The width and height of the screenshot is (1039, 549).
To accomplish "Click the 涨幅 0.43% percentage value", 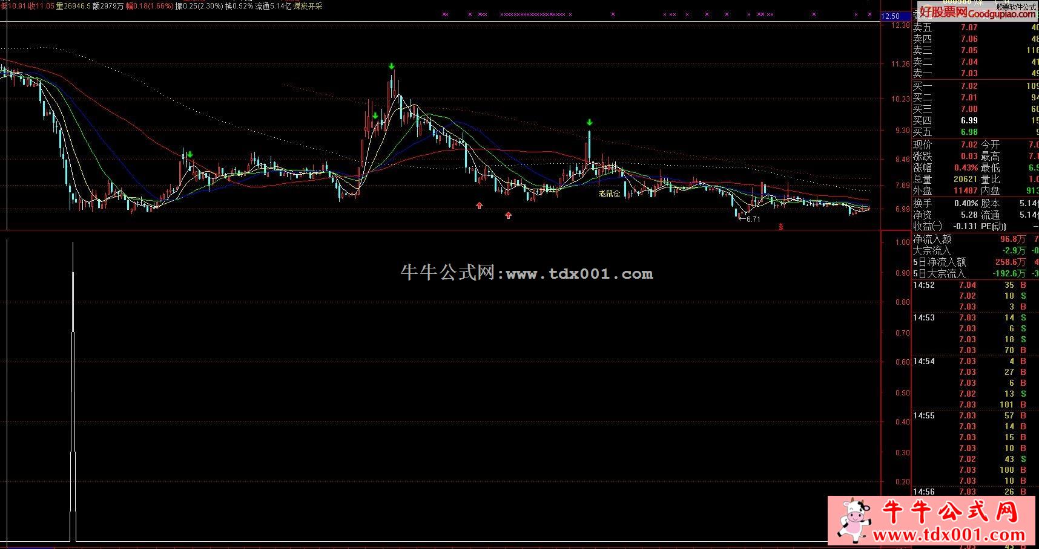I will [966, 168].
